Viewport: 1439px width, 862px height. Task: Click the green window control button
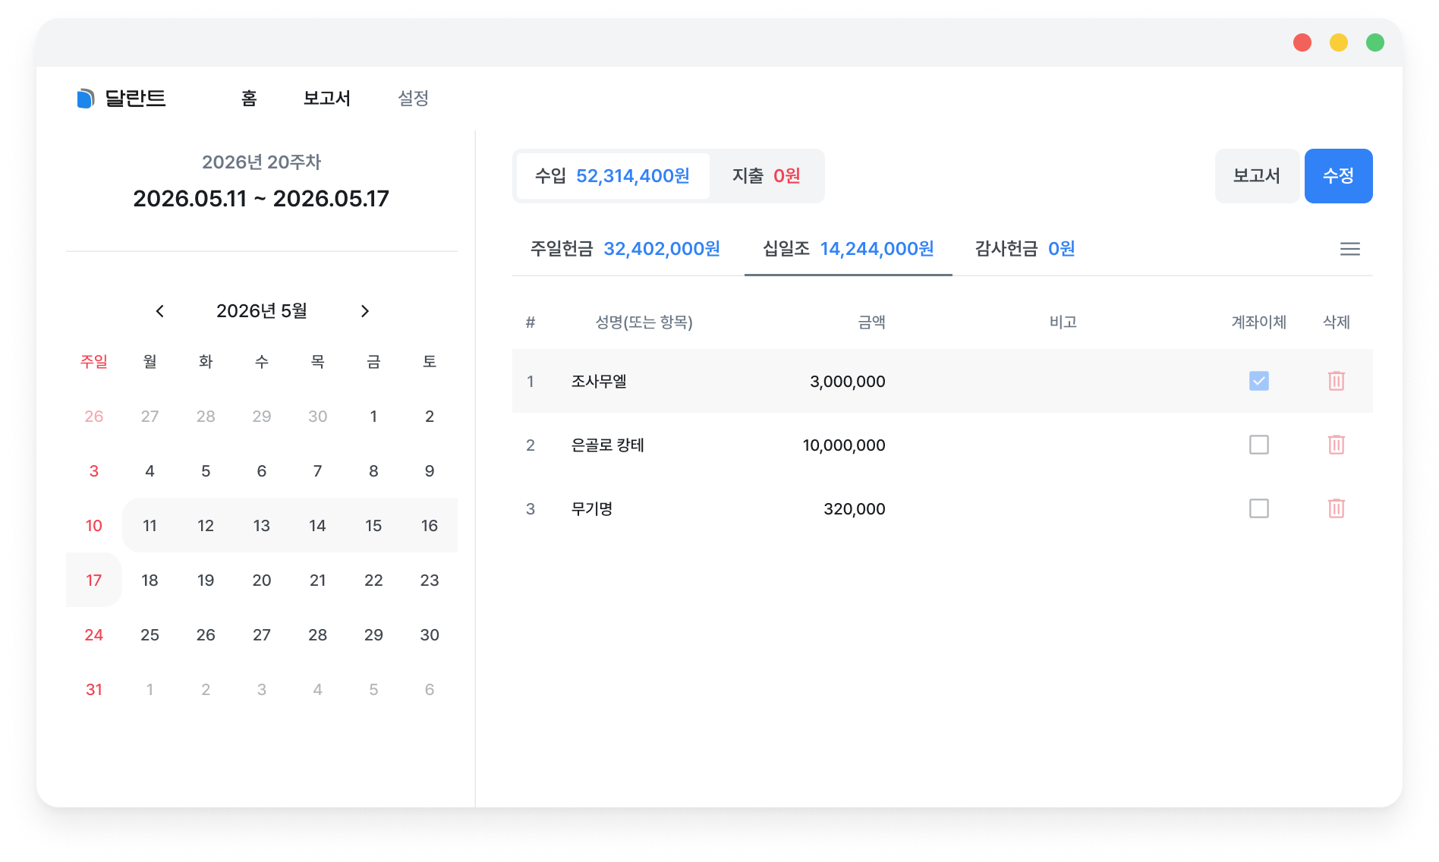(x=1375, y=42)
